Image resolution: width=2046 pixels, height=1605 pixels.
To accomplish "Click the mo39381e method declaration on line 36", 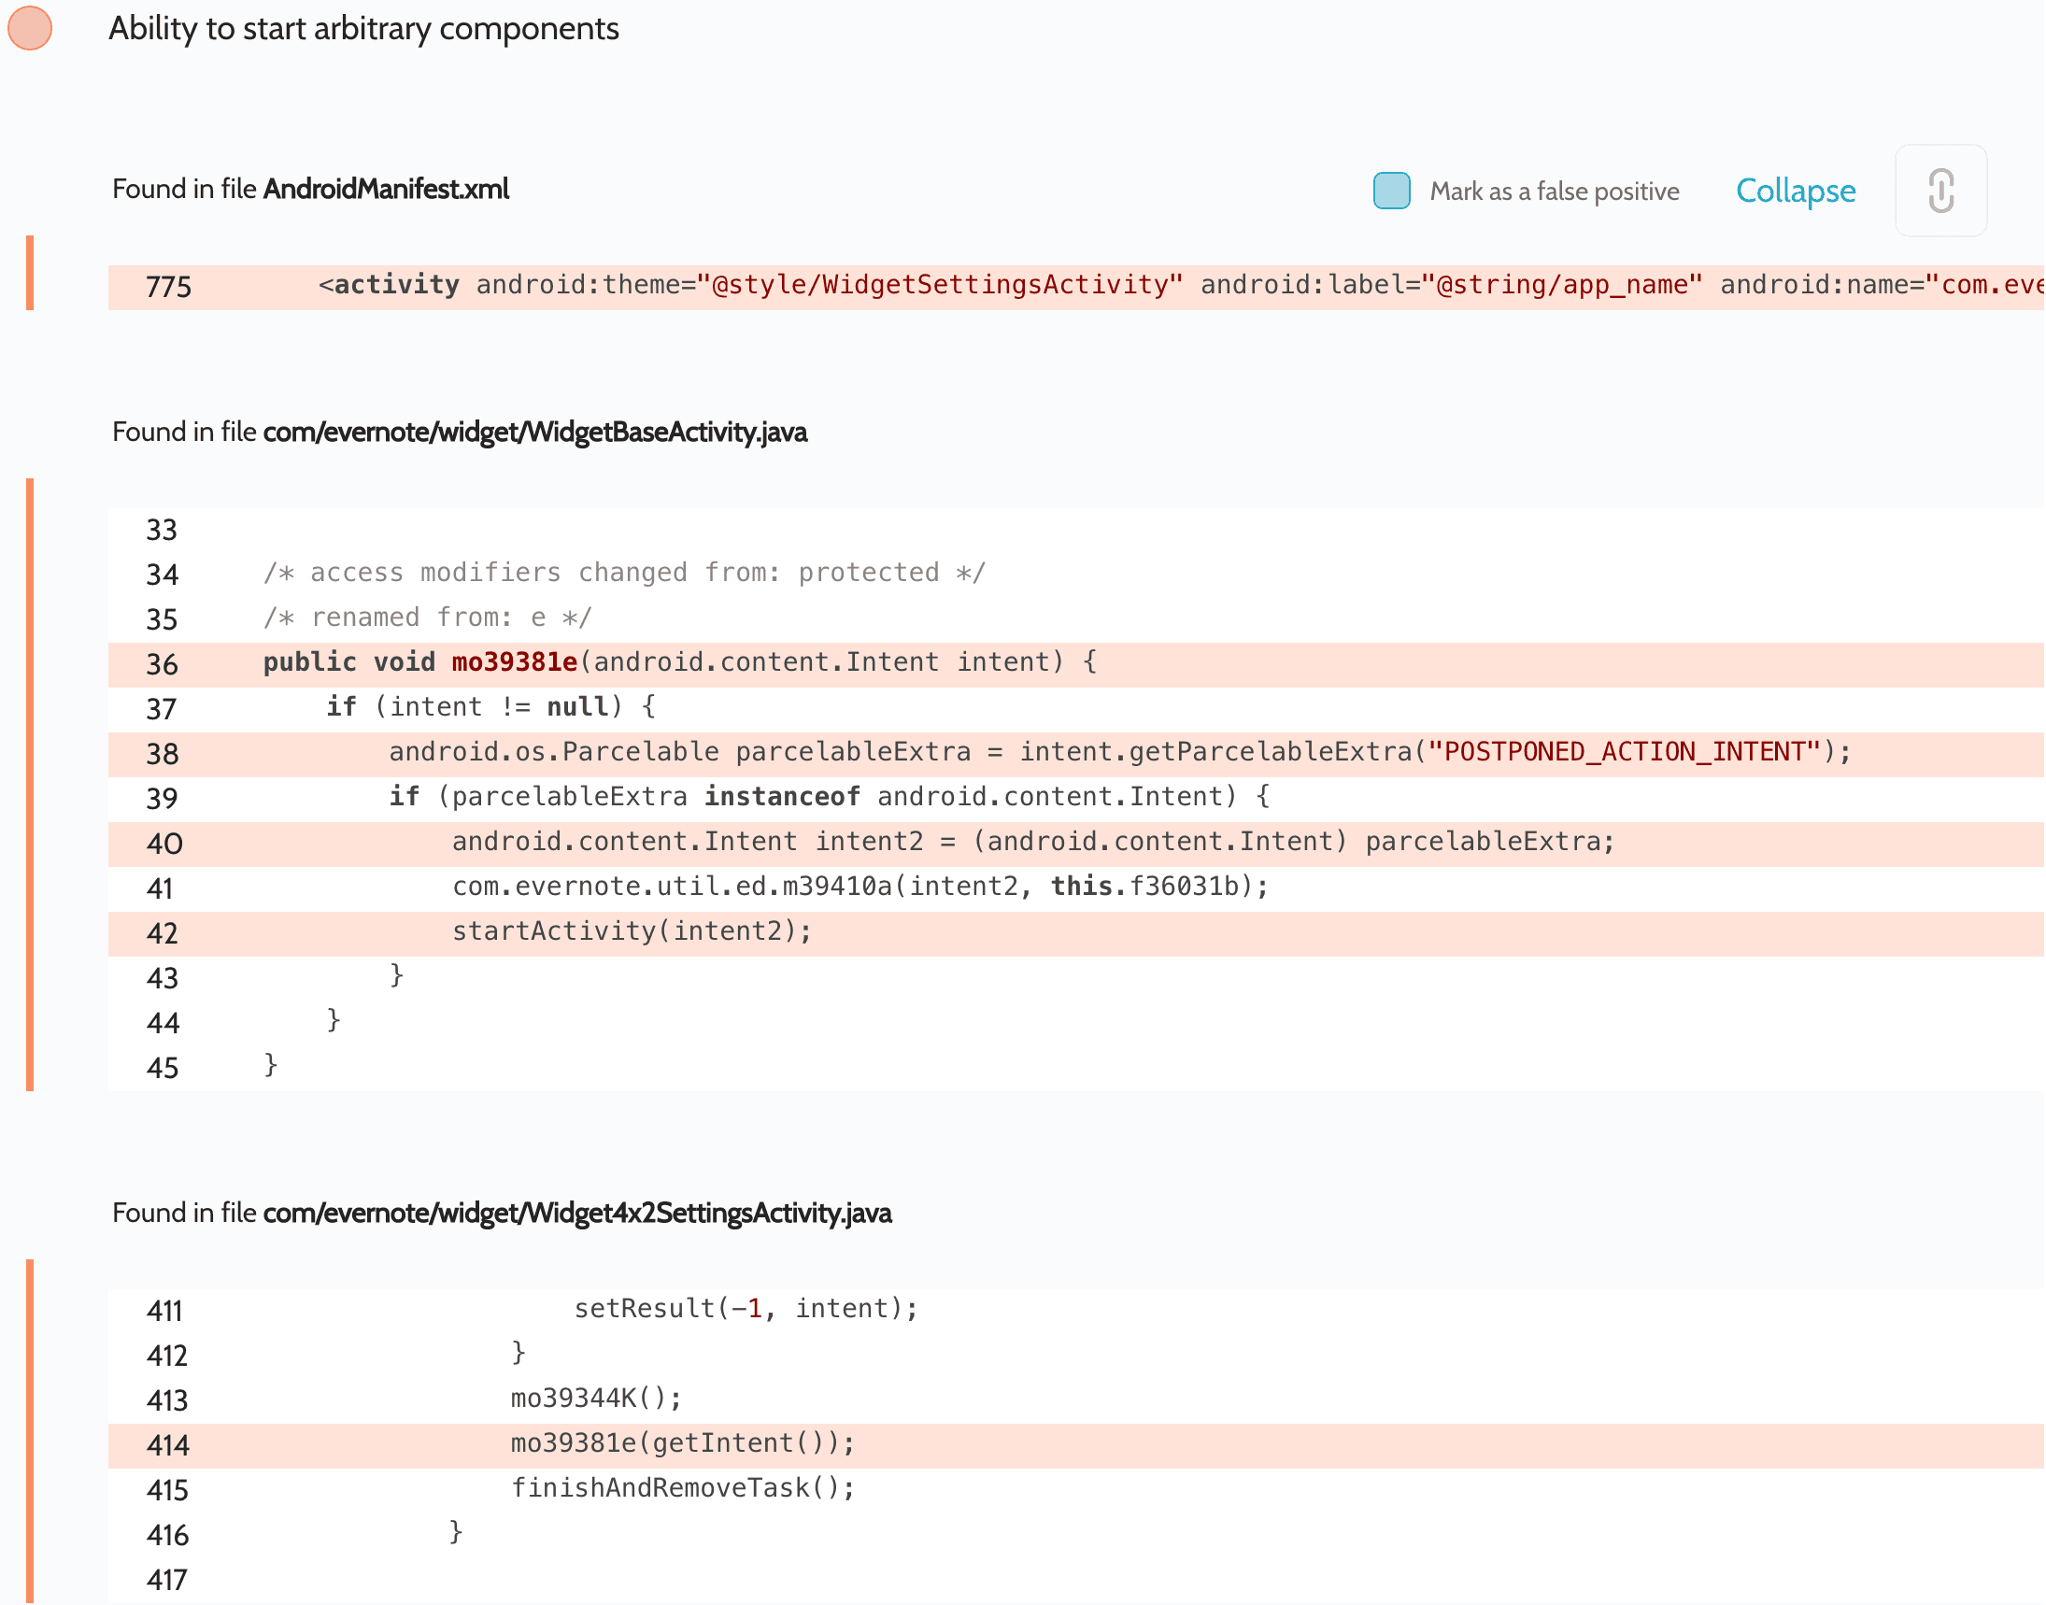I will [x=515, y=662].
